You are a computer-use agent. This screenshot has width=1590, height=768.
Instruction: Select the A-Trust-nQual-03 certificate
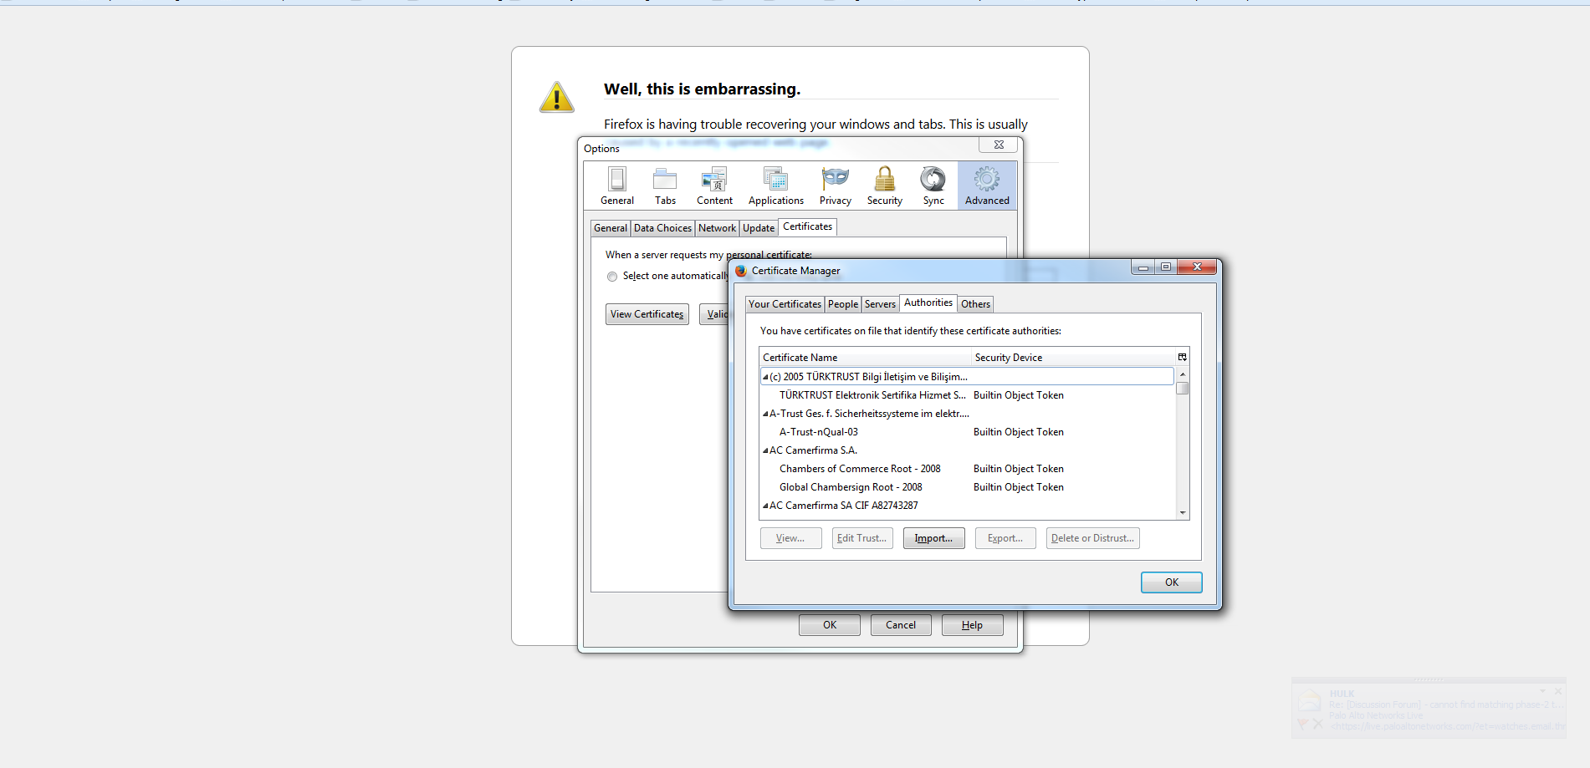point(968,432)
